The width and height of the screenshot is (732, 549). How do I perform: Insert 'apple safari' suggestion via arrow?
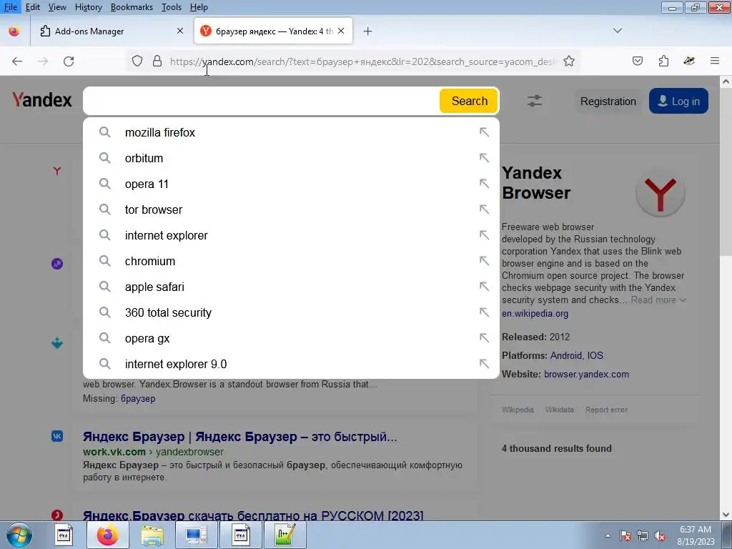pos(484,287)
